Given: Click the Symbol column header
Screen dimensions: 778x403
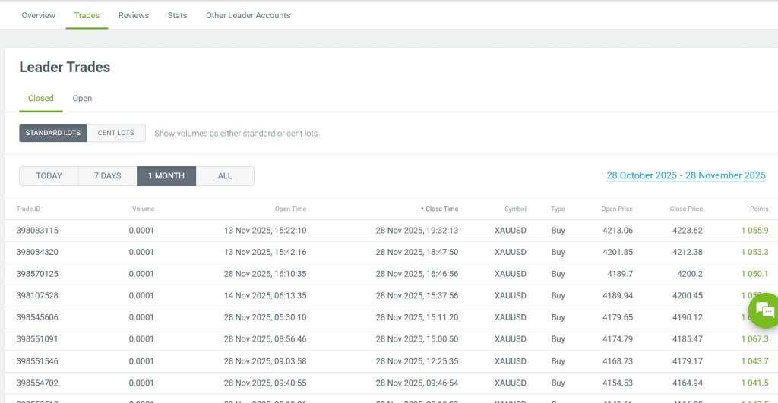Looking at the screenshot, I should [514, 209].
